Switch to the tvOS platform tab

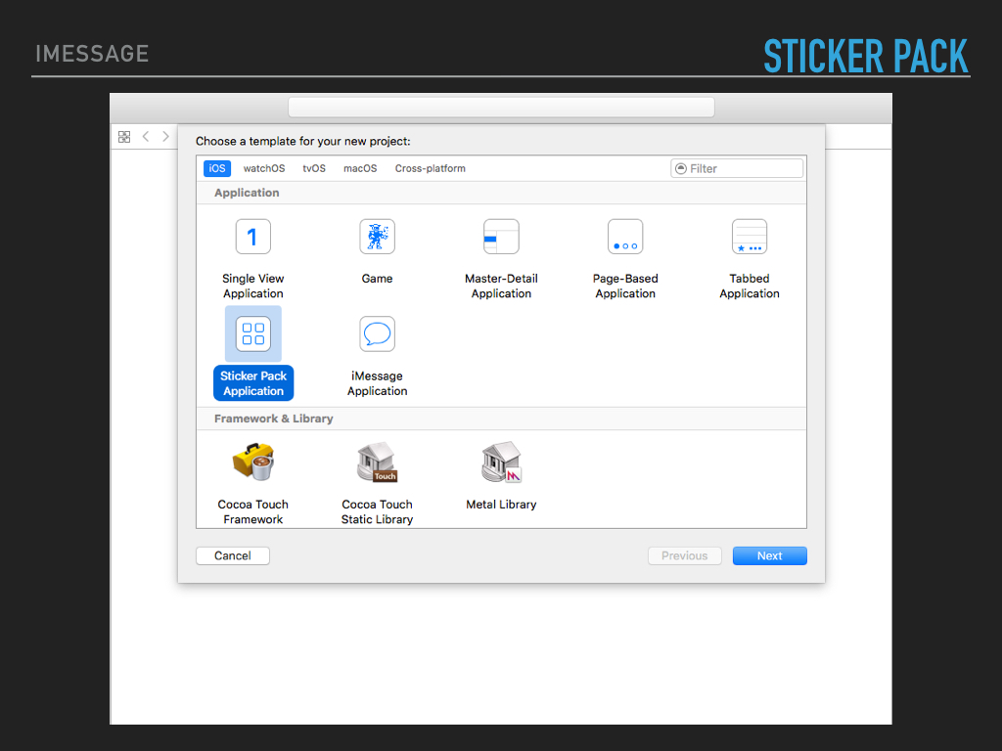[x=314, y=168]
